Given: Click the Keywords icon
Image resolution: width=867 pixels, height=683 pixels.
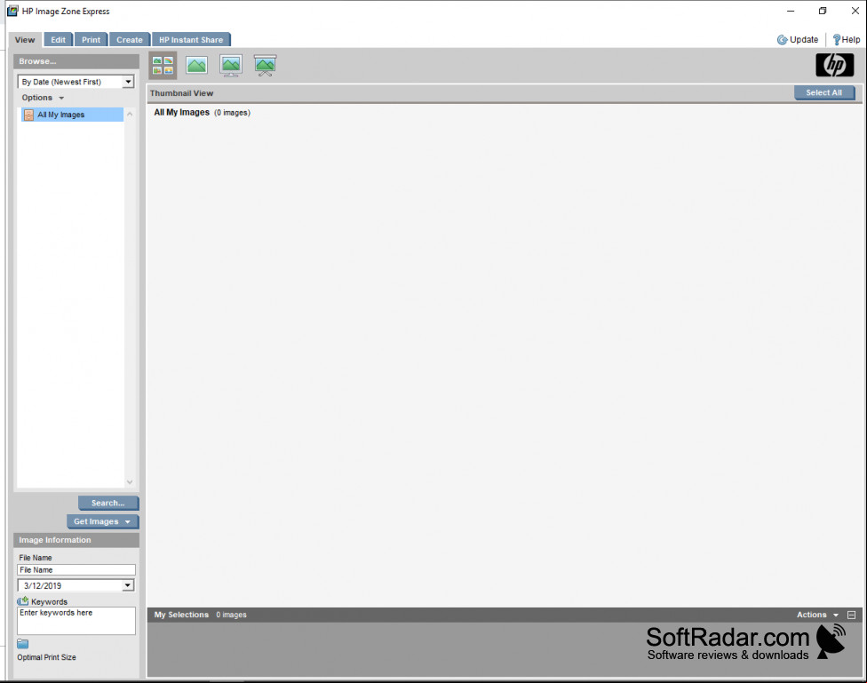Looking at the screenshot, I should [23, 601].
